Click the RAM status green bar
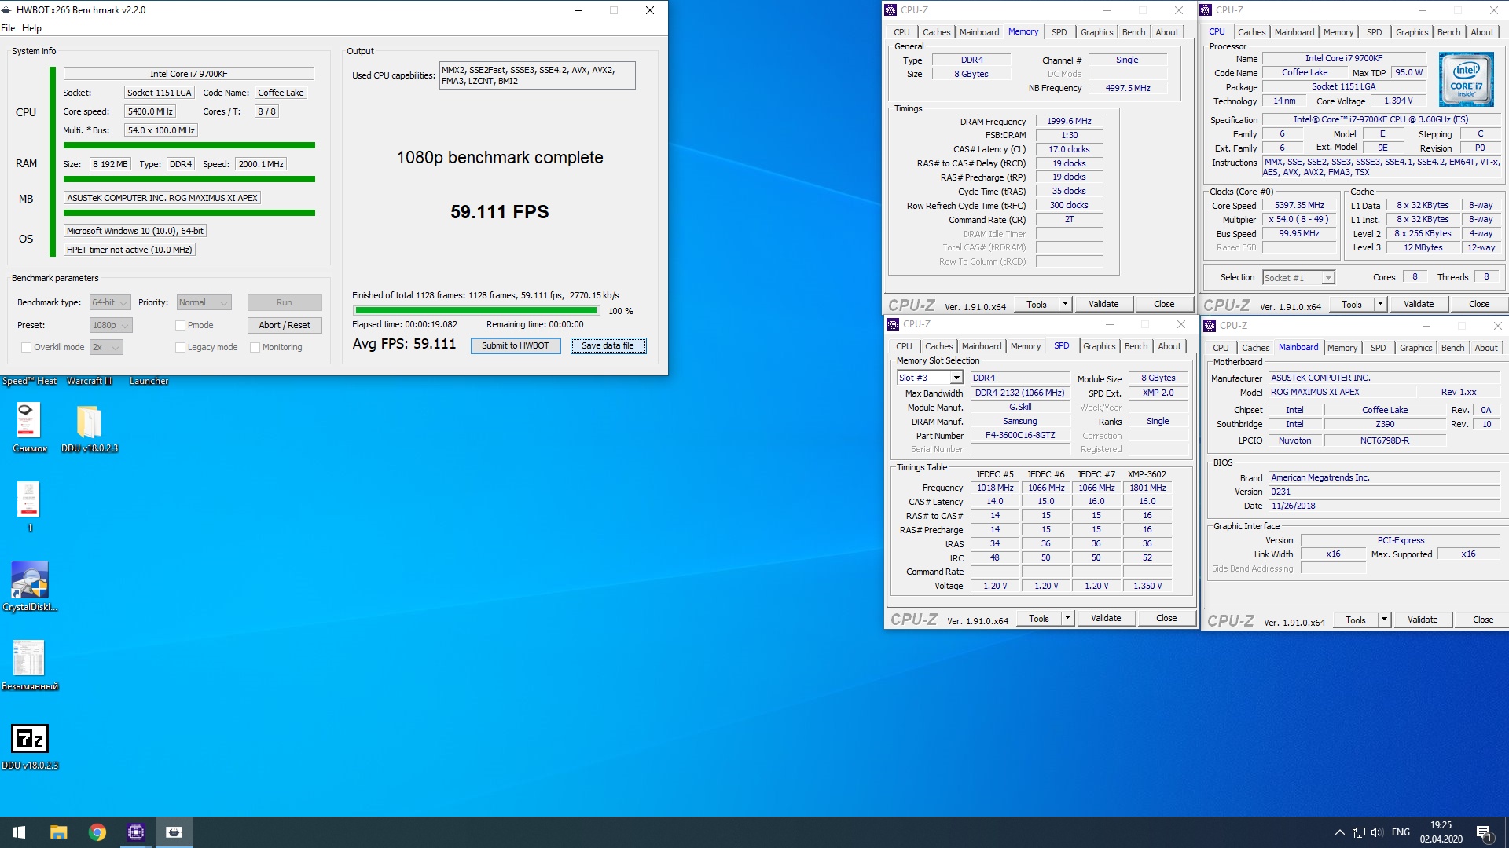 pos(189,179)
